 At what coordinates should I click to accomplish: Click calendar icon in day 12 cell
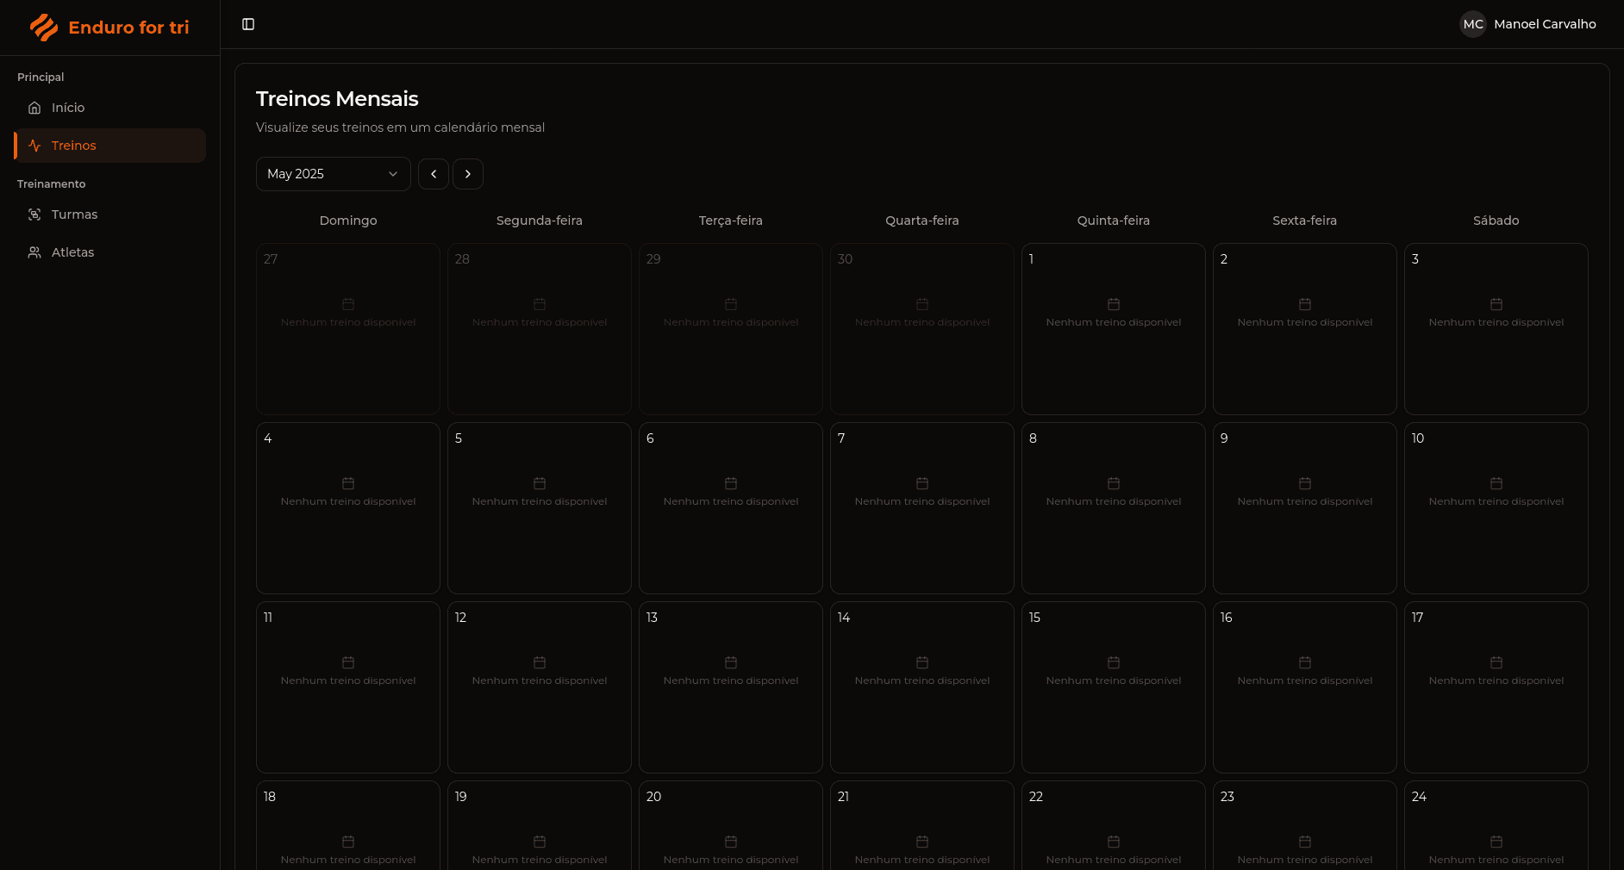(540, 662)
